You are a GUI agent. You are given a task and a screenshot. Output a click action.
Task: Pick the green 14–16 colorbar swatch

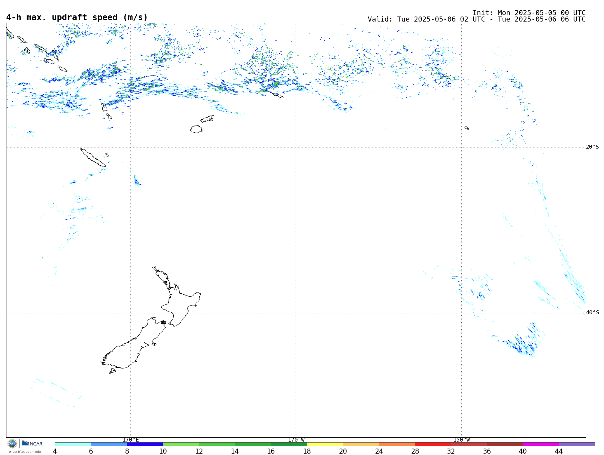(253, 444)
